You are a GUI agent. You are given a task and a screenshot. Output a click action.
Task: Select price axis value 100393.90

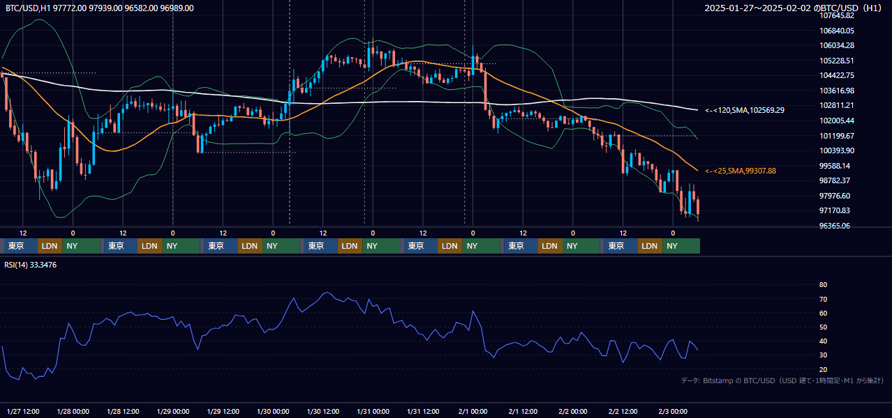click(837, 150)
